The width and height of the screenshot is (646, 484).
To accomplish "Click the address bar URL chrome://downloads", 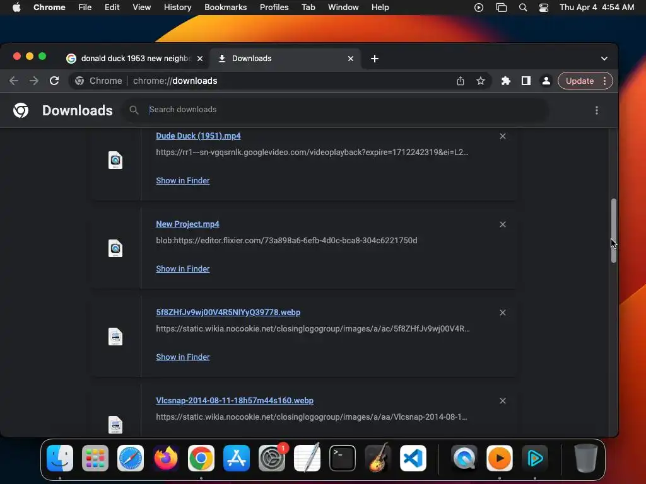I will (x=175, y=81).
